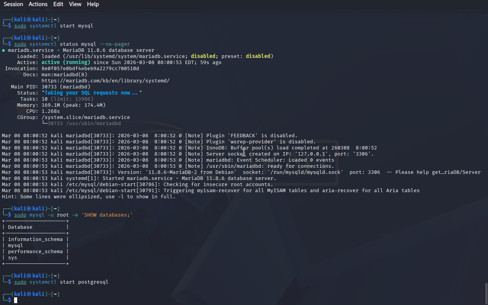488x305 pixels.
Task: Click the 'Database' table header
Action: tap(20, 227)
